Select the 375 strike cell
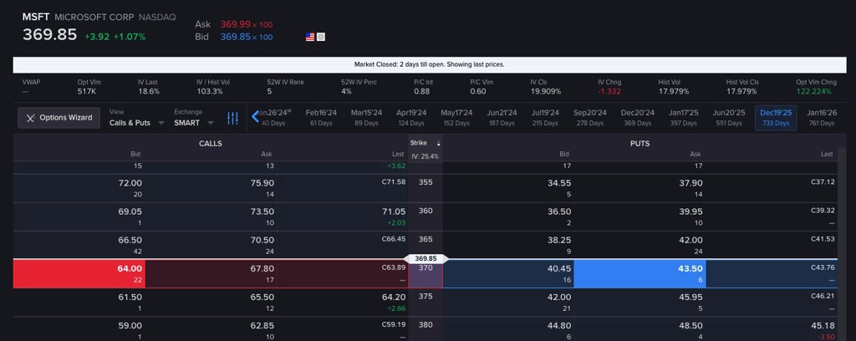The image size is (856, 341). click(425, 303)
